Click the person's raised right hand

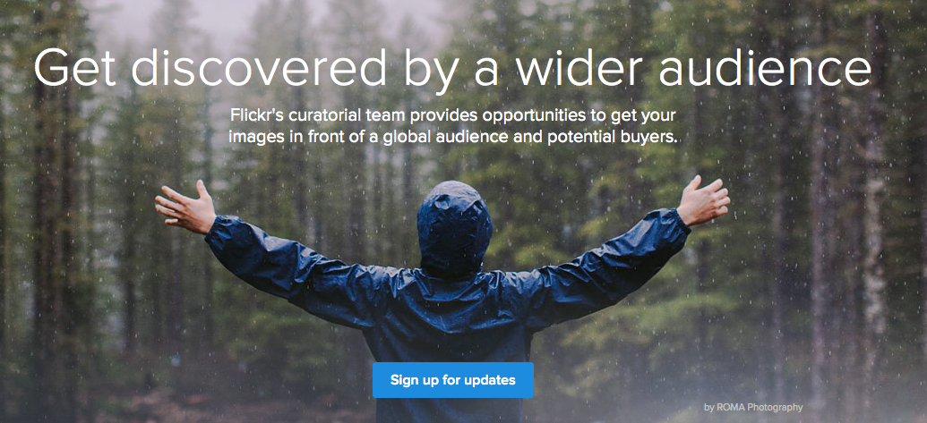pyautogui.click(x=703, y=199)
